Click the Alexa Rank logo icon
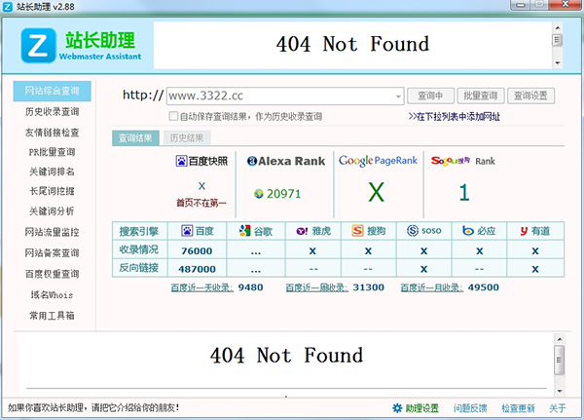The image size is (584, 420). (x=252, y=161)
